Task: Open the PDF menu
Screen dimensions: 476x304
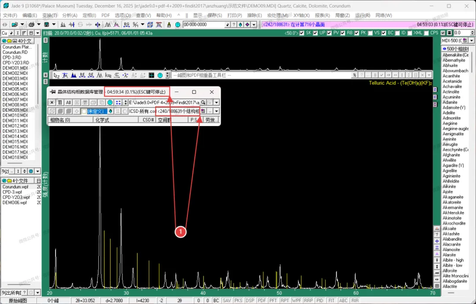Action: 106,15
